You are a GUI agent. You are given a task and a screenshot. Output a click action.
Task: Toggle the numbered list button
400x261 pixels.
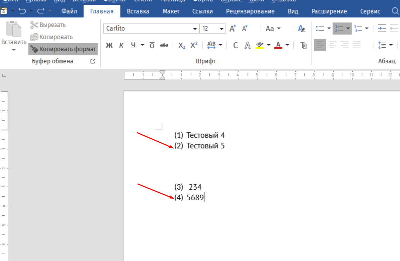point(339,29)
